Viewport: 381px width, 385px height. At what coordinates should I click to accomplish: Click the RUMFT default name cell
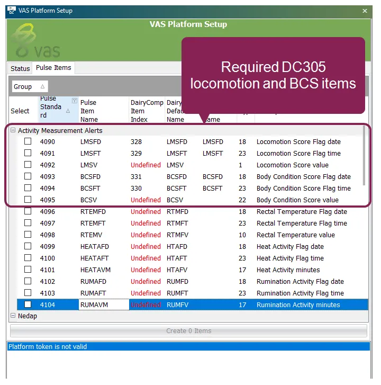coord(177,293)
